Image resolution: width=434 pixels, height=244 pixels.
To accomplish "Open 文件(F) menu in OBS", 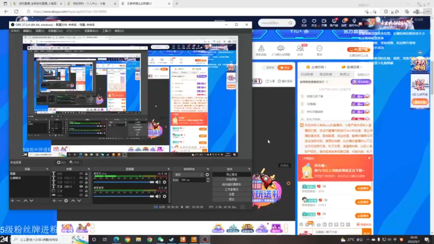I will pyautogui.click(x=15, y=31).
